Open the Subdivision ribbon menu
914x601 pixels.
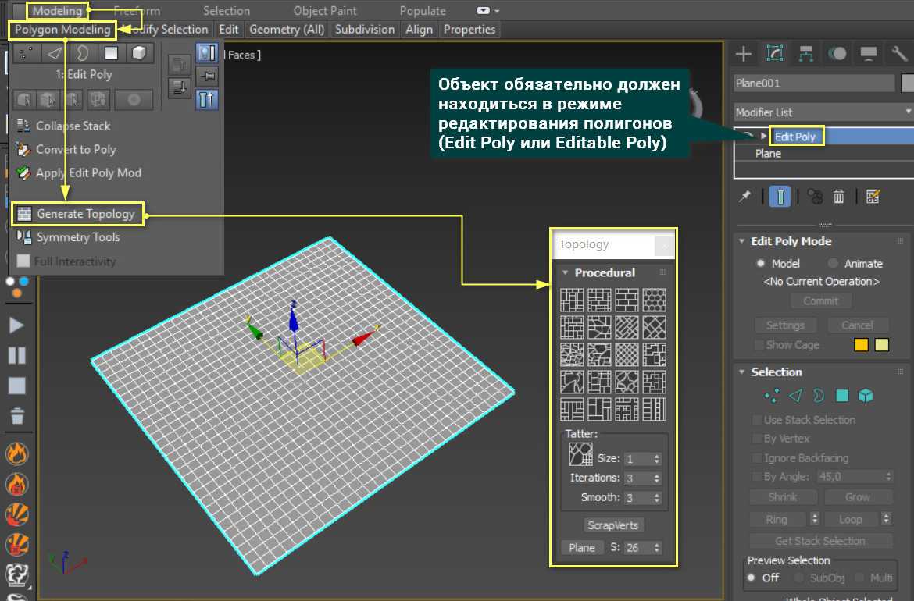click(365, 29)
